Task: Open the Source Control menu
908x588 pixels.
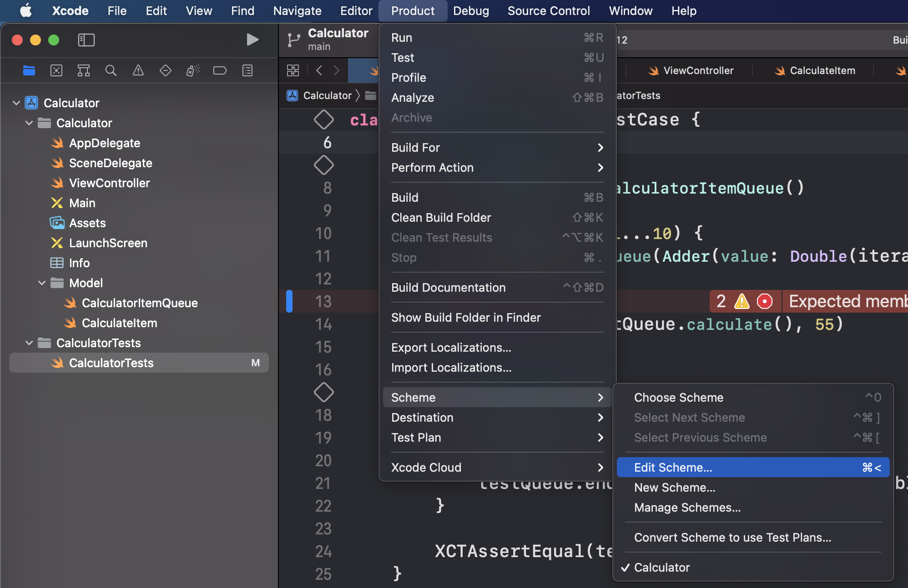Action: [549, 10]
